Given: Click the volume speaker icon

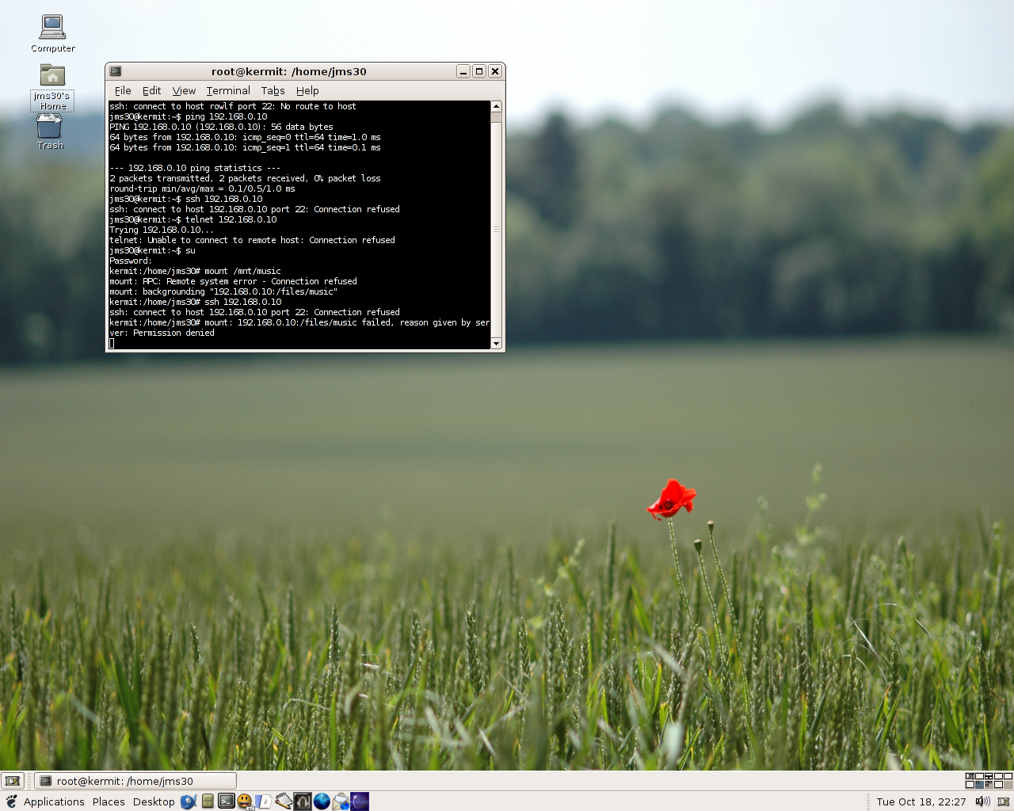Looking at the screenshot, I should [983, 801].
